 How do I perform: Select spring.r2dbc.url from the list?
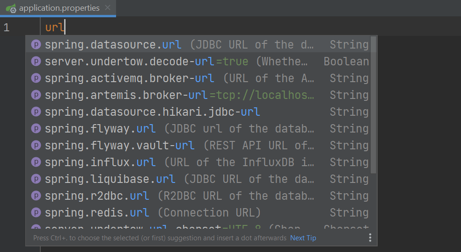[x=97, y=196]
